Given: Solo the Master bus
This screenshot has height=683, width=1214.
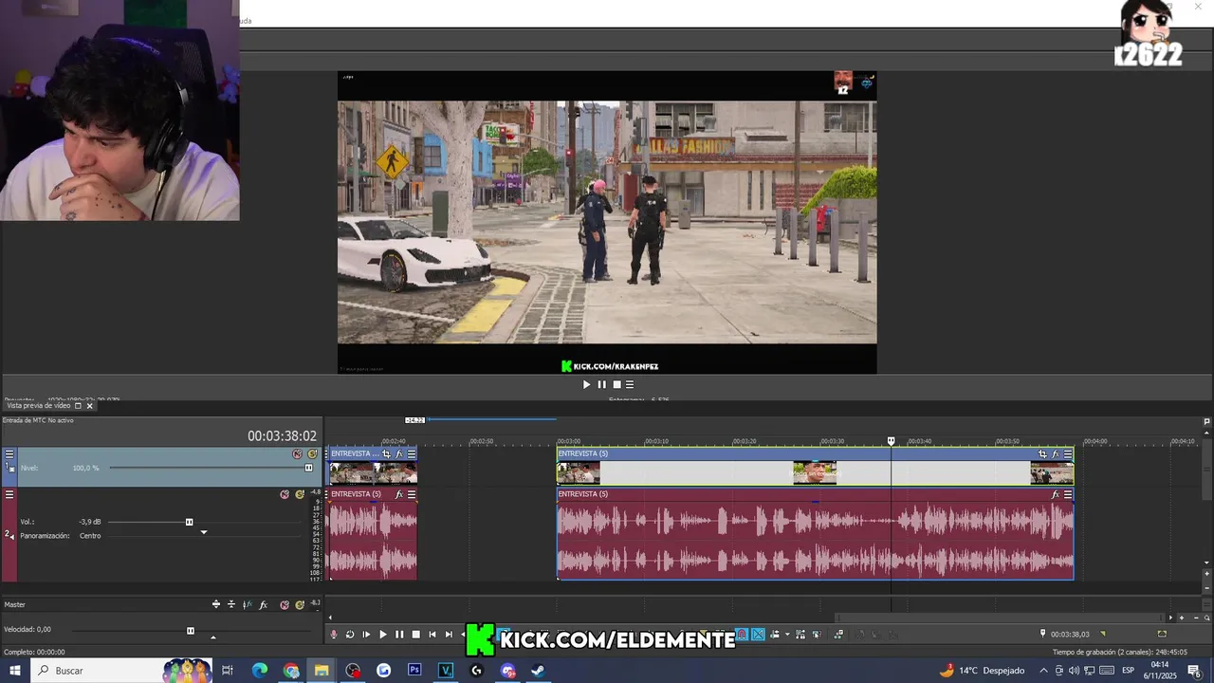Looking at the screenshot, I should coord(300,604).
